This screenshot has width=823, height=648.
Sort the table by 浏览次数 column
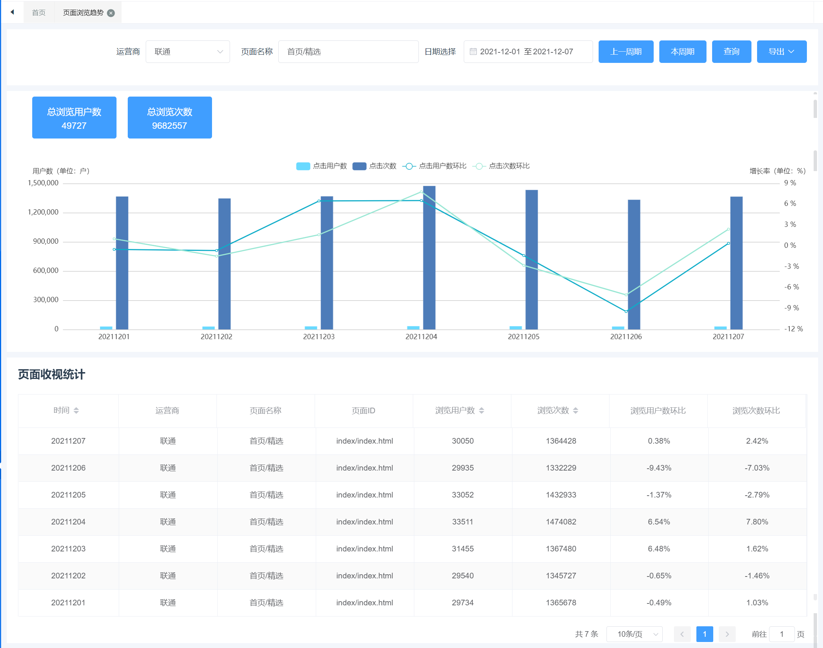coord(575,411)
